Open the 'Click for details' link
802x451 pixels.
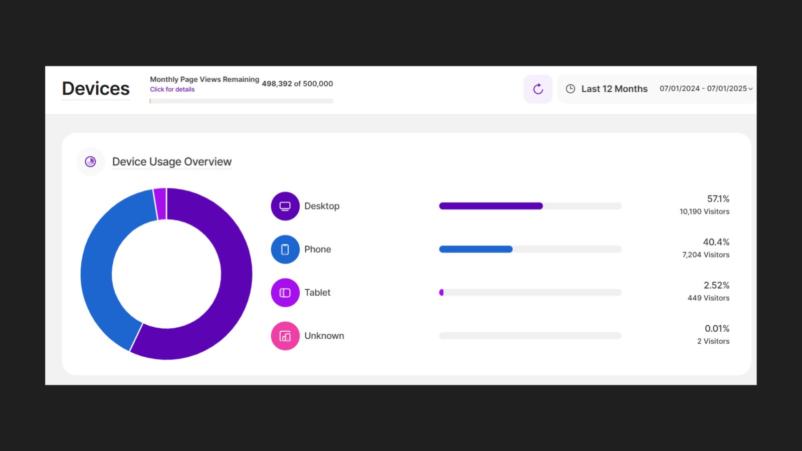(172, 90)
